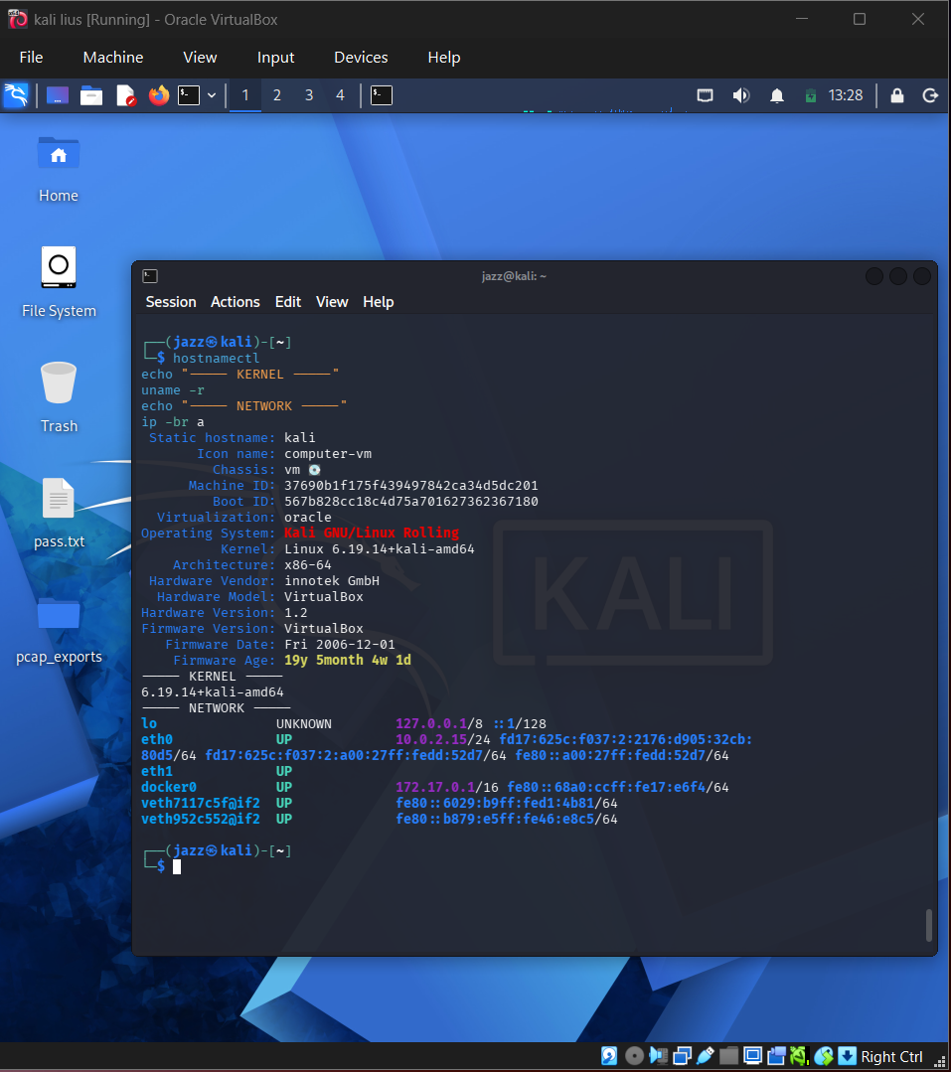The height and width of the screenshot is (1072, 951).
Task: Click the shared folders status icon
Action: tap(728, 1056)
